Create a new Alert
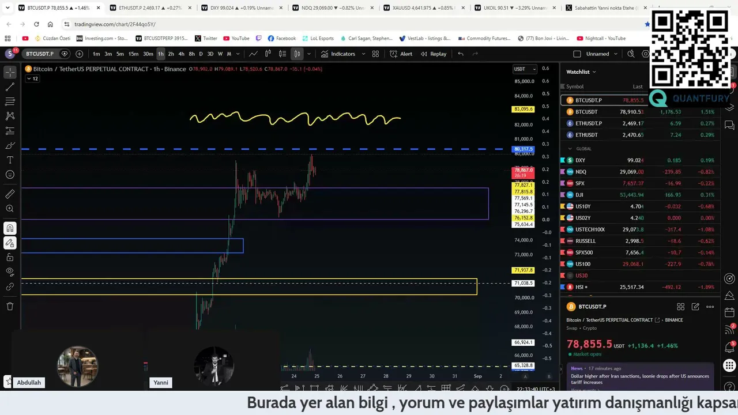 (x=401, y=54)
